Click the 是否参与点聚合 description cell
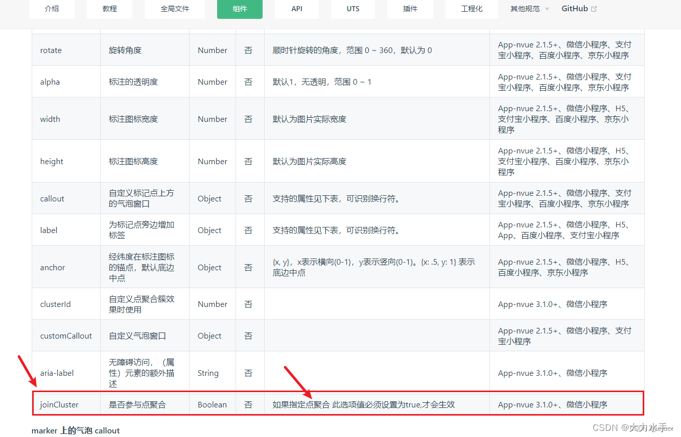 pyautogui.click(x=145, y=404)
